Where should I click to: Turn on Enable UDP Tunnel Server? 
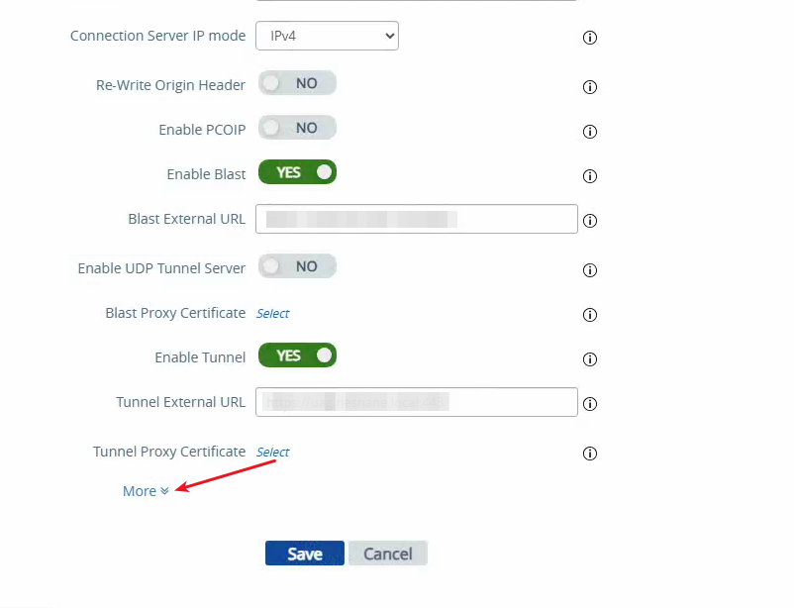point(297,266)
